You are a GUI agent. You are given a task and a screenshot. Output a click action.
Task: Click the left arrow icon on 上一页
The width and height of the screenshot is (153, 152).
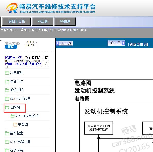coord(58,43)
